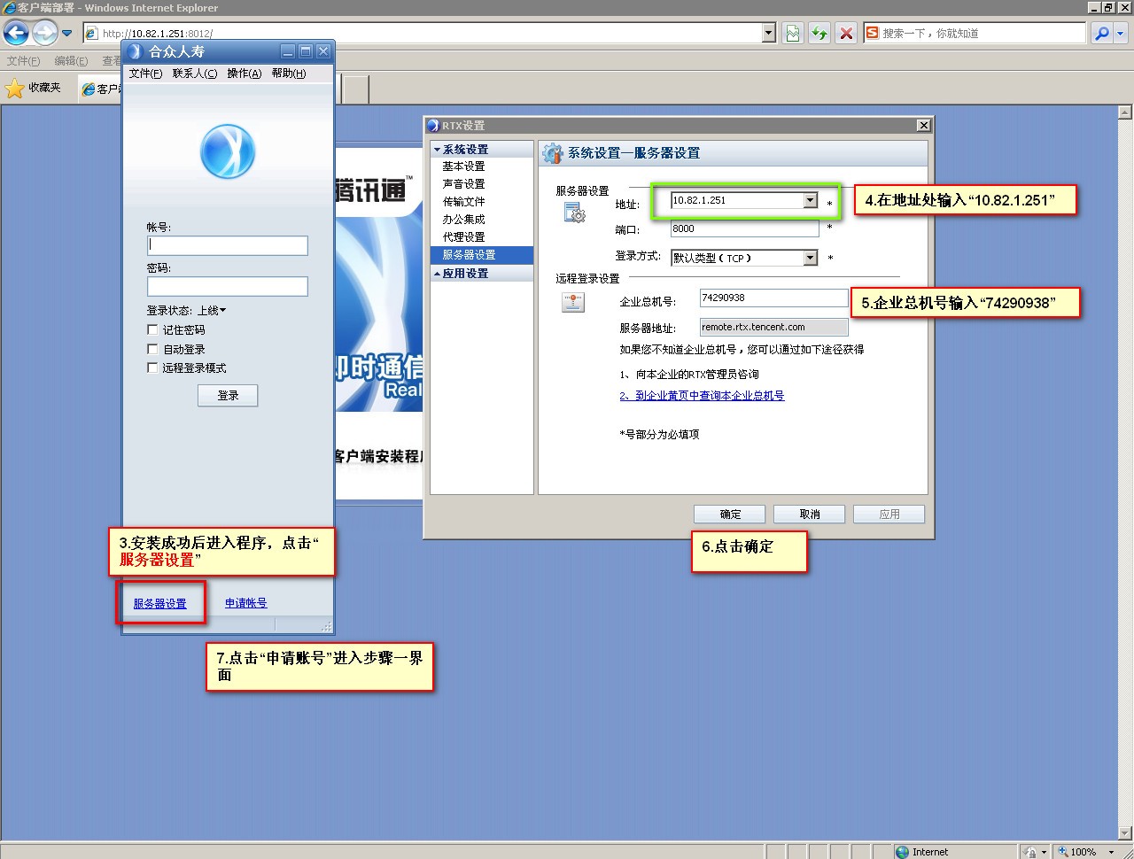The width and height of the screenshot is (1134, 859).
Task: Select 代理设置 in settings tree
Action: 463,237
